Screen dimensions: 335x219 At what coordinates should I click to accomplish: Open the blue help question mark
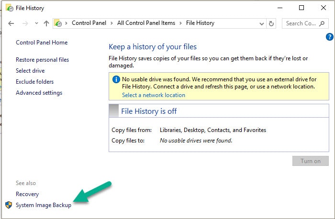click(x=329, y=37)
